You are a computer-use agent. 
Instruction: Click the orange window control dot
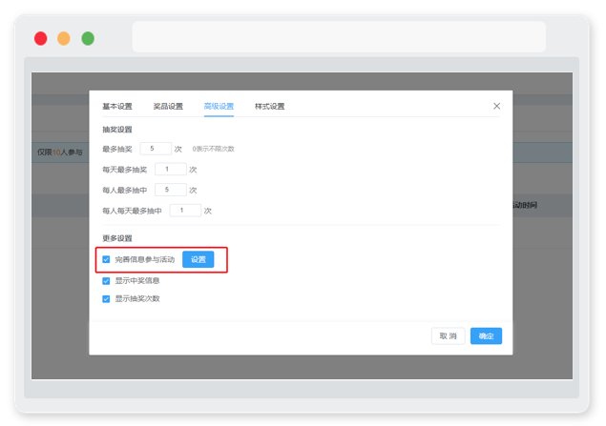64,38
